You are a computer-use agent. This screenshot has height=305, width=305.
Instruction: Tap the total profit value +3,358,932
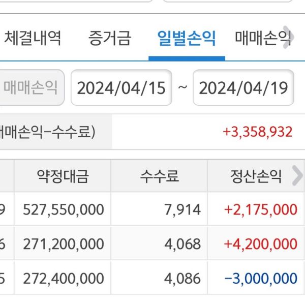258,132
